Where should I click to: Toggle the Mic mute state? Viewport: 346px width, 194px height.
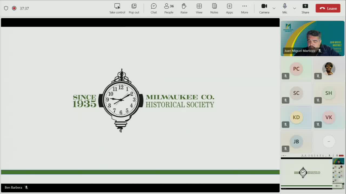coord(285,8)
